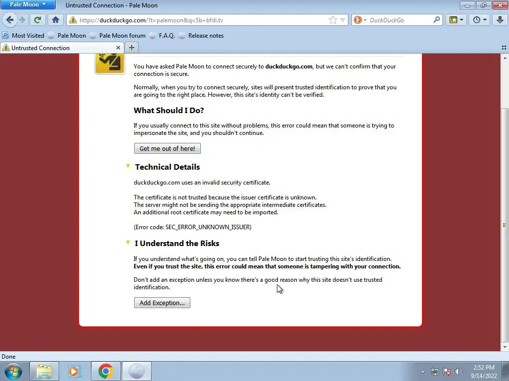Click the network tray icon
The width and height of the screenshot is (509, 381).
click(434, 372)
